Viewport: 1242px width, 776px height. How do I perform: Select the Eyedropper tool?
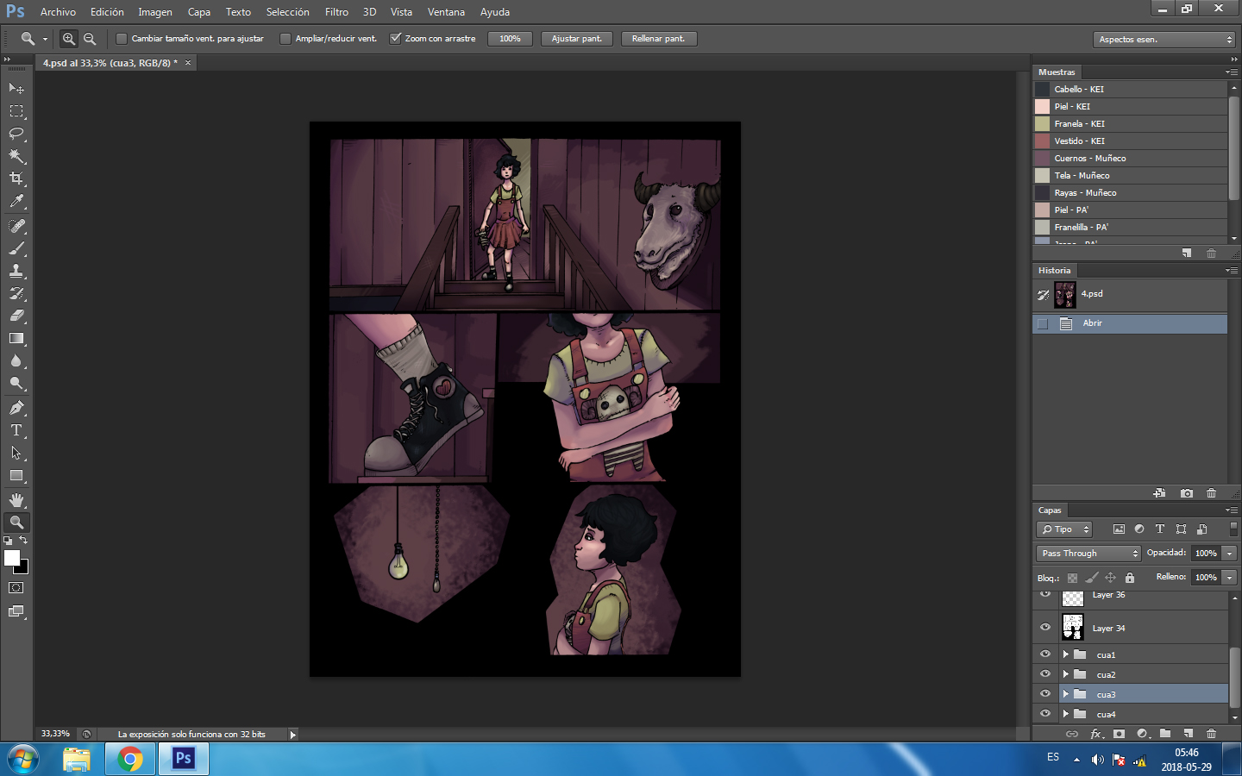click(16, 201)
